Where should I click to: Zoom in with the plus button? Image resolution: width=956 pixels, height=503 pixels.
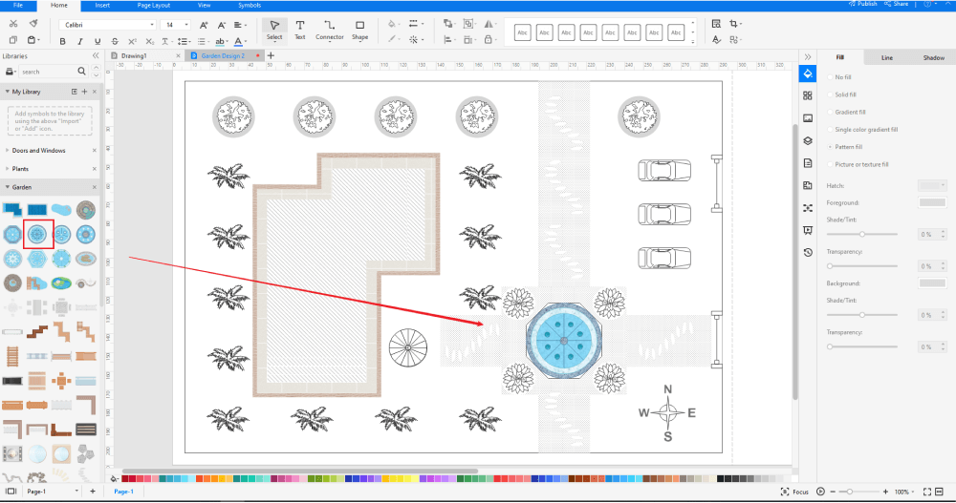[x=885, y=492]
